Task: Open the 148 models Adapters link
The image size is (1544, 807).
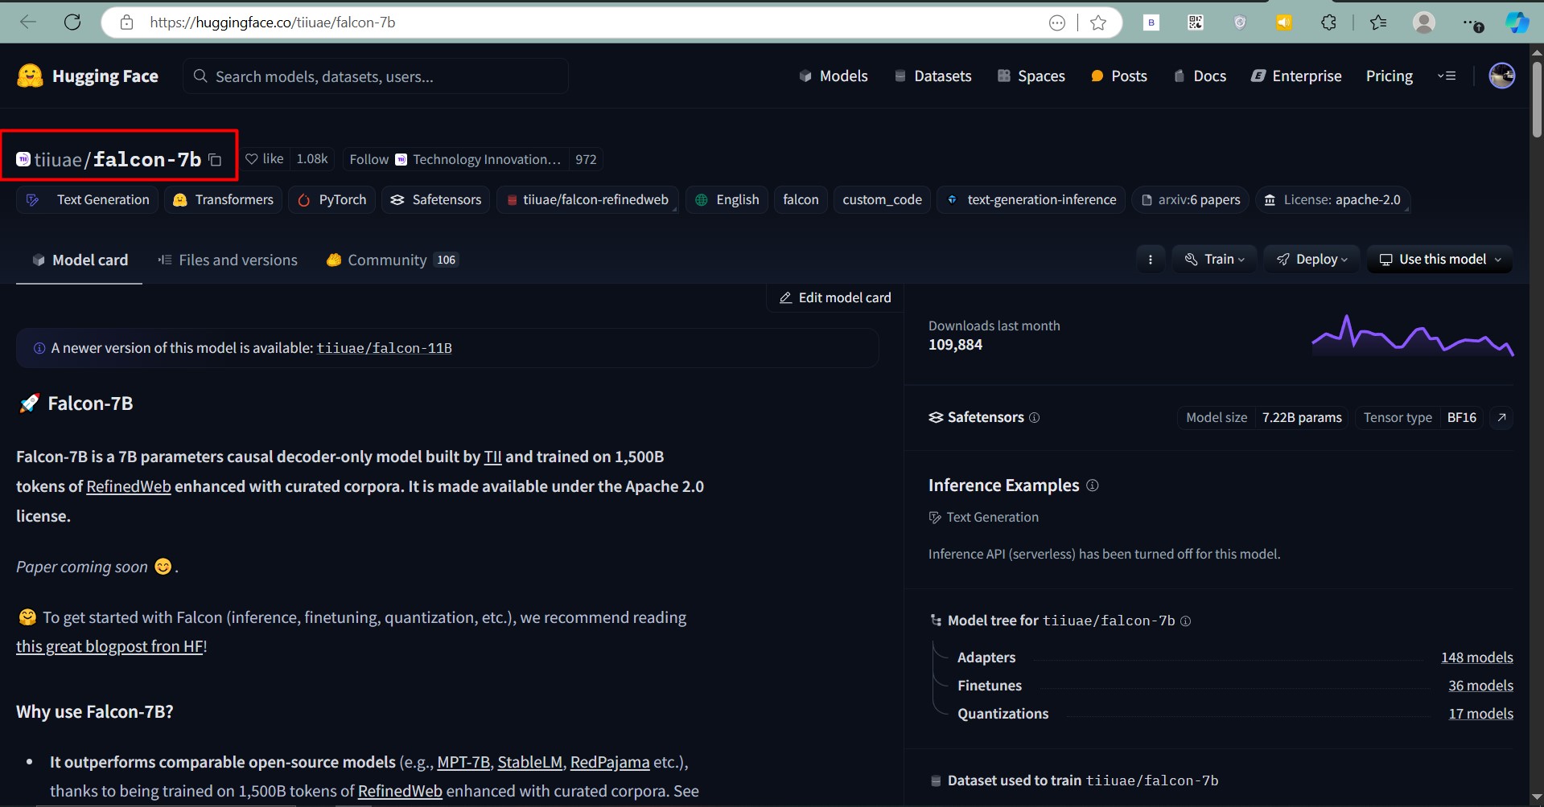Action: (1476, 657)
